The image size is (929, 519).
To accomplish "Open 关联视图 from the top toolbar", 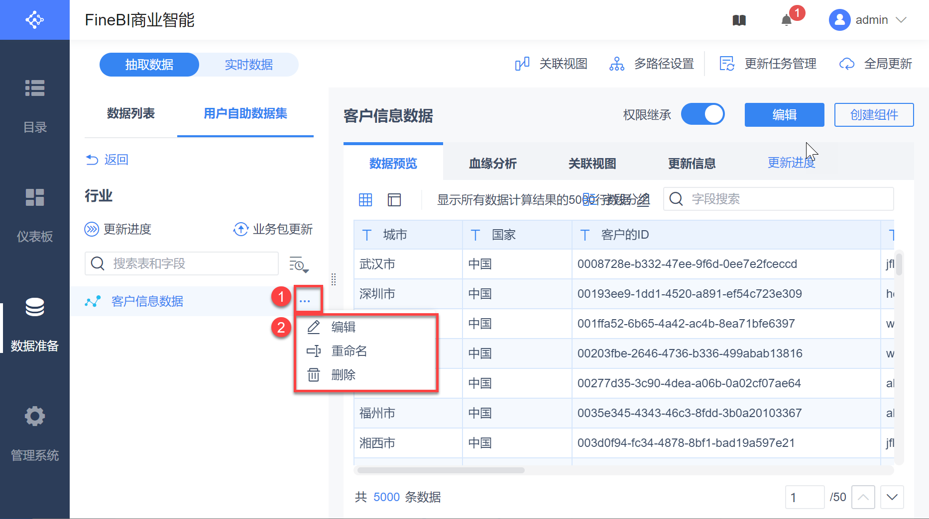I will 551,64.
